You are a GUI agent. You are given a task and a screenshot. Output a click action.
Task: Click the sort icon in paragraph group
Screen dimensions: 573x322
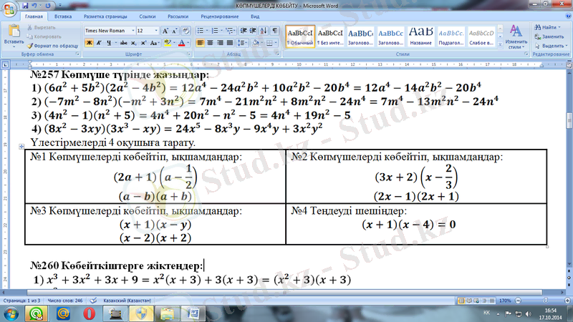click(264, 31)
